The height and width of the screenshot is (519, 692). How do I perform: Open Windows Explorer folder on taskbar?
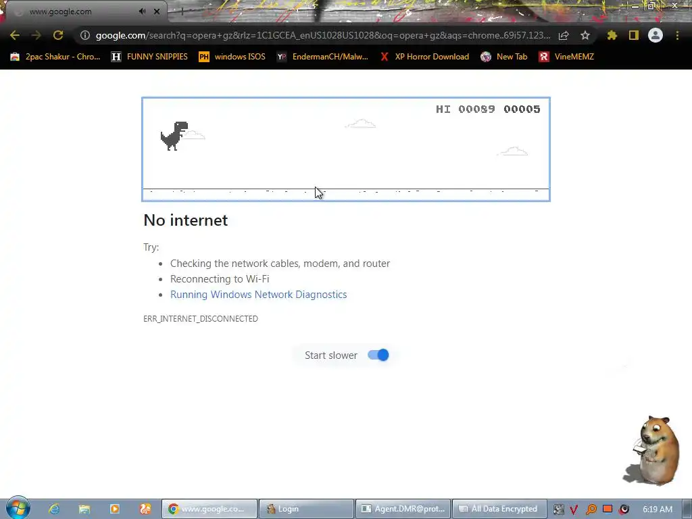point(84,509)
